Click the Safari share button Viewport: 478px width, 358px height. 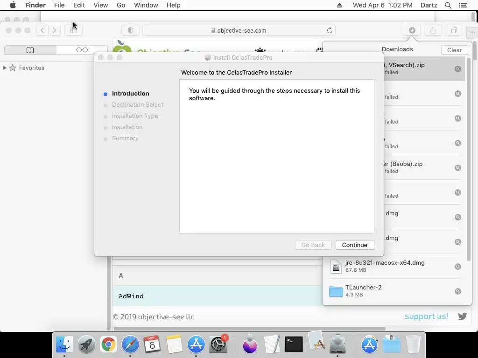tap(433, 30)
